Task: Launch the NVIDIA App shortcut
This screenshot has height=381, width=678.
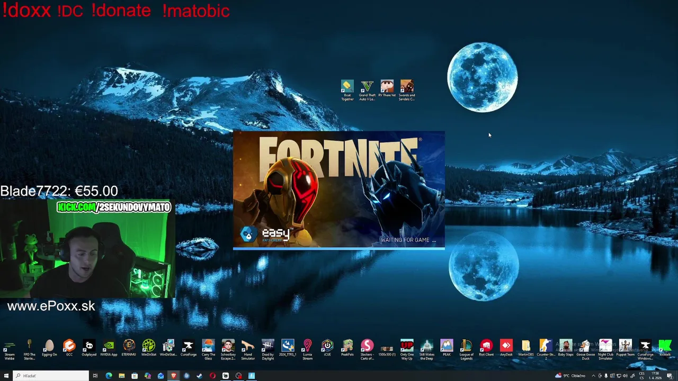Action: [109, 348]
